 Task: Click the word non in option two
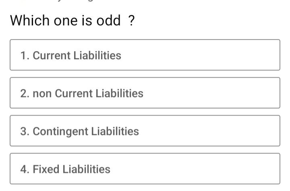[x=42, y=93]
